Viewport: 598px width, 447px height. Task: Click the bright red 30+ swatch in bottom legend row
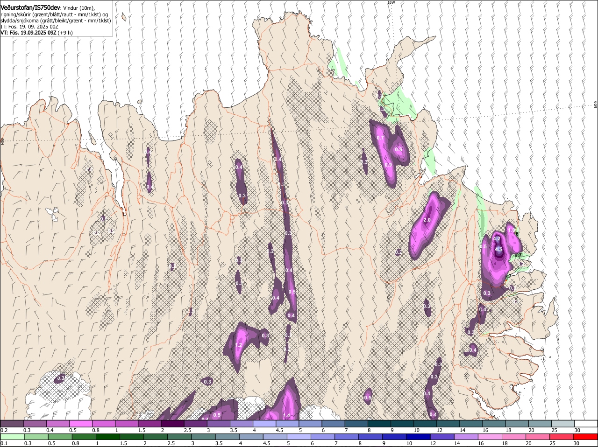click(585, 437)
